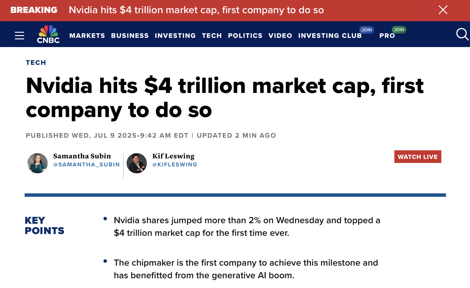Open the hamburger navigation menu

19,36
